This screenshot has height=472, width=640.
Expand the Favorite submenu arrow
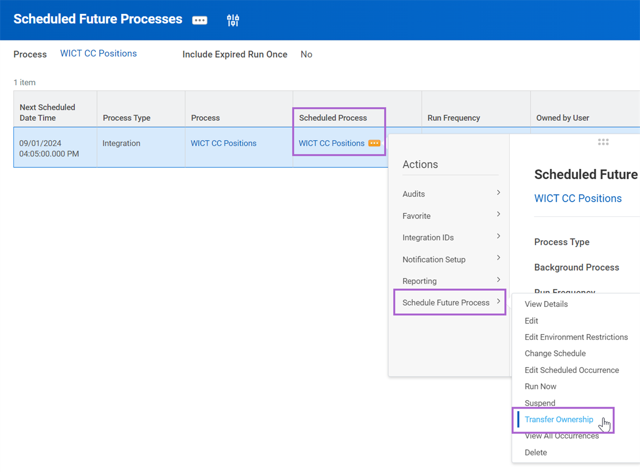(x=499, y=214)
